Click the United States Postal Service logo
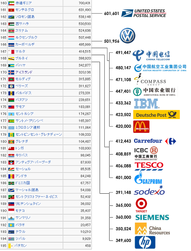This screenshot has height=251, width=191. click(144, 13)
